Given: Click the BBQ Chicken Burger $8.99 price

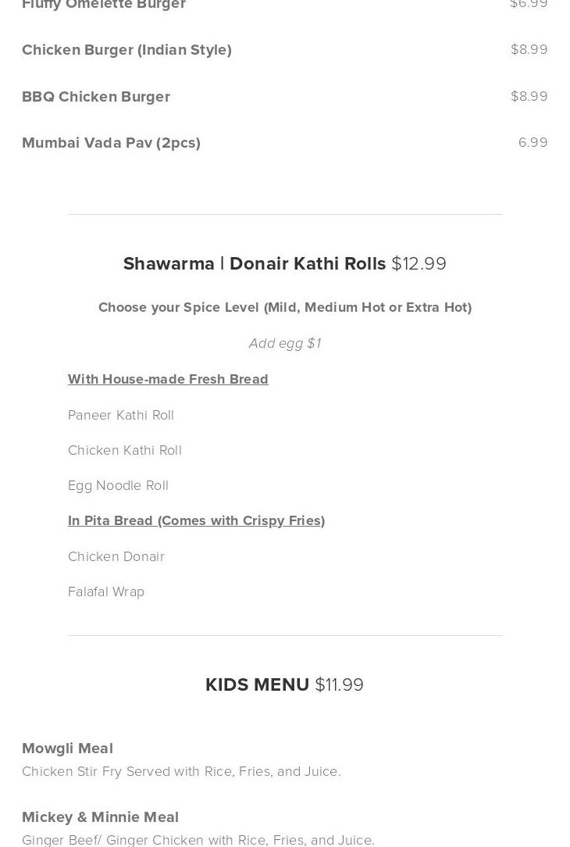Looking at the screenshot, I should (x=529, y=96).
